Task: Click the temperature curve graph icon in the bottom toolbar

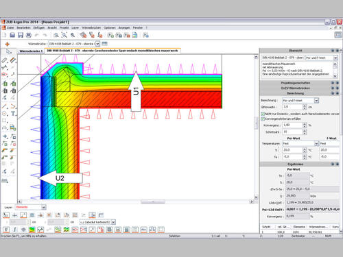Action: (x=40, y=230)
